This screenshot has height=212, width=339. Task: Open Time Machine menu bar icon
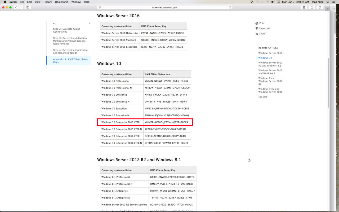[x=257, y=2]
